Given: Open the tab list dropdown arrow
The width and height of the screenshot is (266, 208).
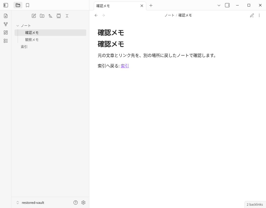Looking at the screenshot, I should (x=219, y=5).
